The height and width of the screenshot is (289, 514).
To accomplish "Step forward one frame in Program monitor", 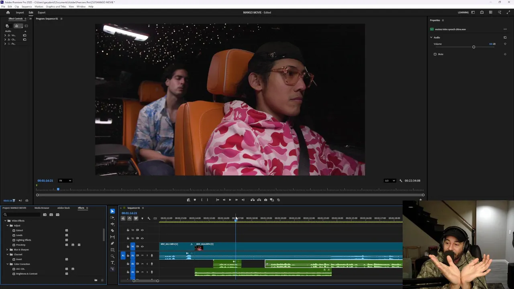I will click(x=237, y=200).
